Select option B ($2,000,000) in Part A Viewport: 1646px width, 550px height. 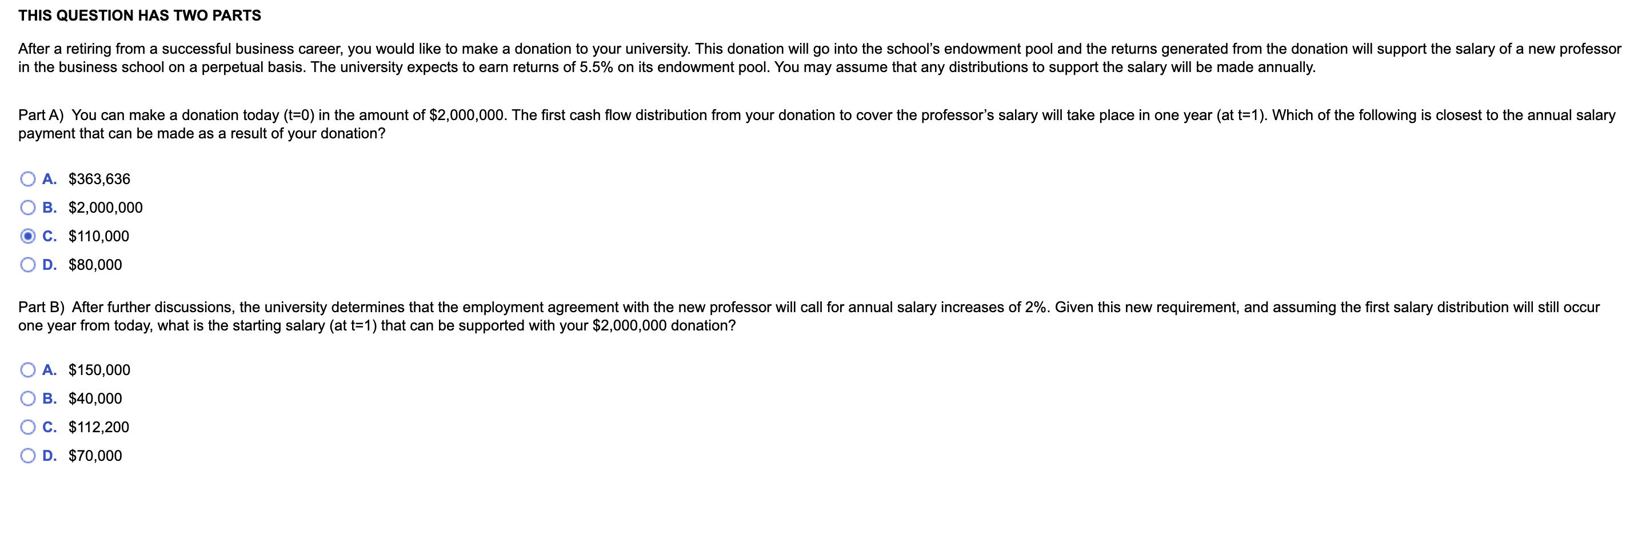tap(27, 207)
